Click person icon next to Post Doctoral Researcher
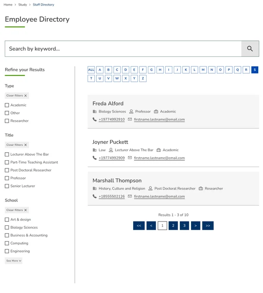Image resolution: width=263 pixels, height=293 pixels. pos(150,188)
